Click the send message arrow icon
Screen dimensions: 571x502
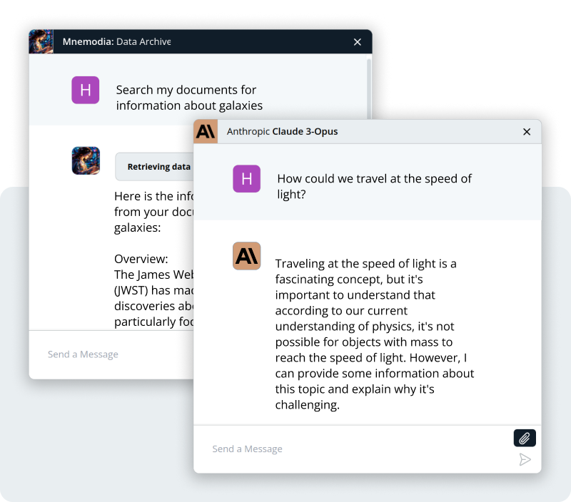pyautogui.click(x=525, y=459)
